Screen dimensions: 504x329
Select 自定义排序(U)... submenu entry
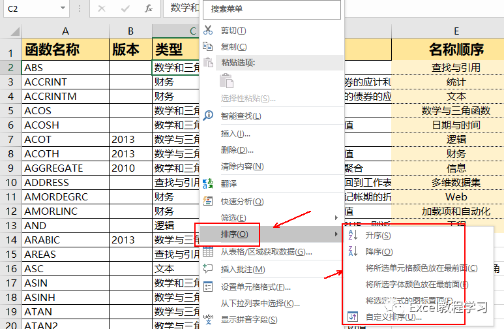tap(393, 317)
